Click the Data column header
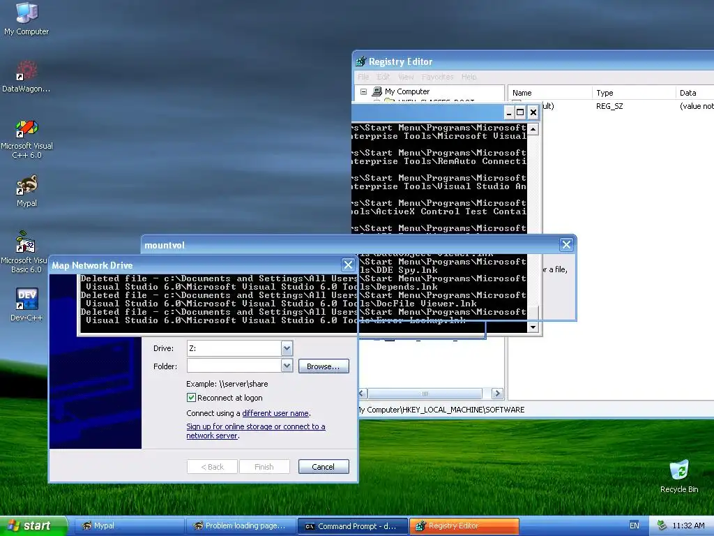The width and height of the screenshot is (714, 536). (695, 93)
